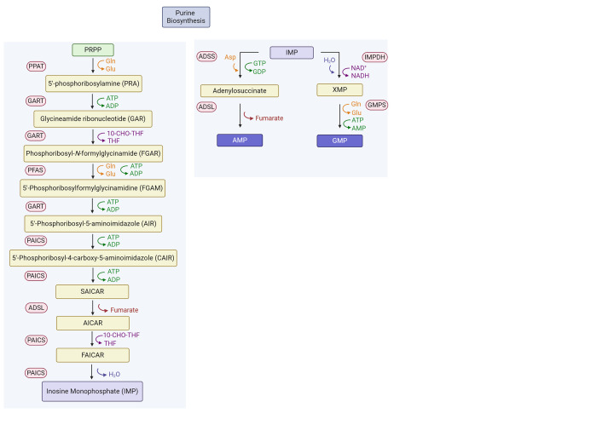Screen dimensions: 614x425
Task: Click the GMPS enzyme label
Action: [375, 106]
